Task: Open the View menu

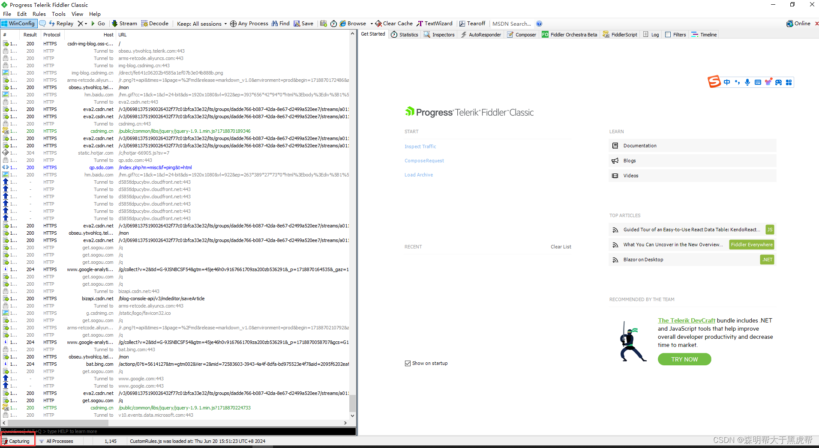Action: pos(77,14)
